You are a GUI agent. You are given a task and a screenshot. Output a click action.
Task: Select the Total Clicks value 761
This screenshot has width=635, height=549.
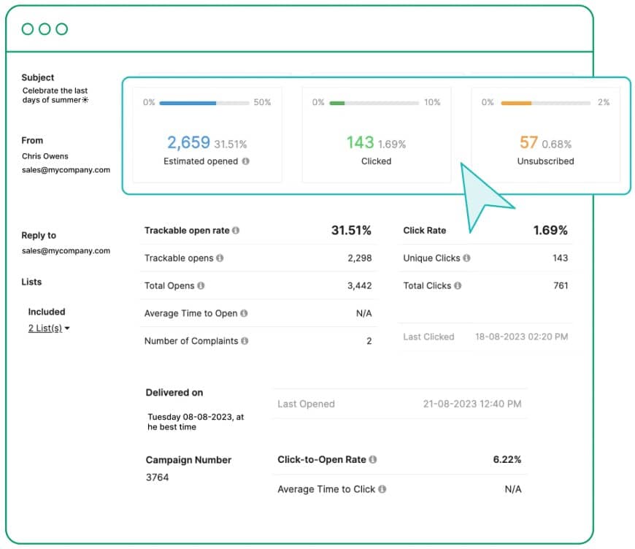coord(561,285)
